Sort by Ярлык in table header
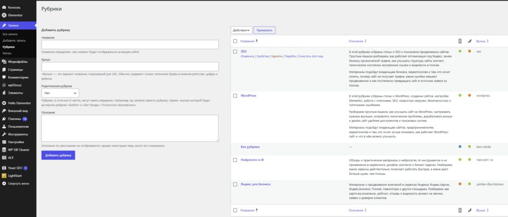 482,41
